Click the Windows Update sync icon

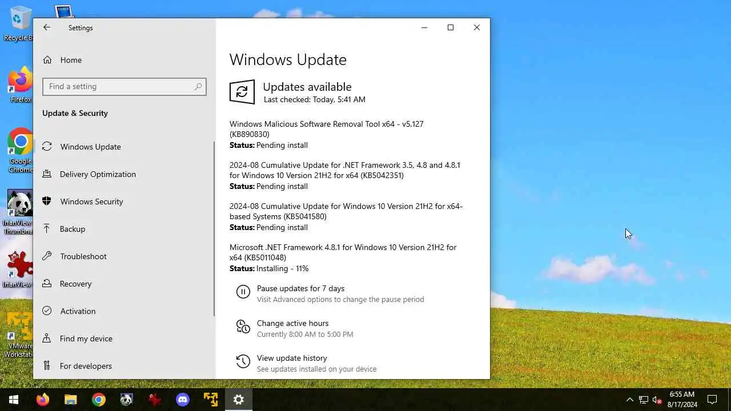pos(47,147)
